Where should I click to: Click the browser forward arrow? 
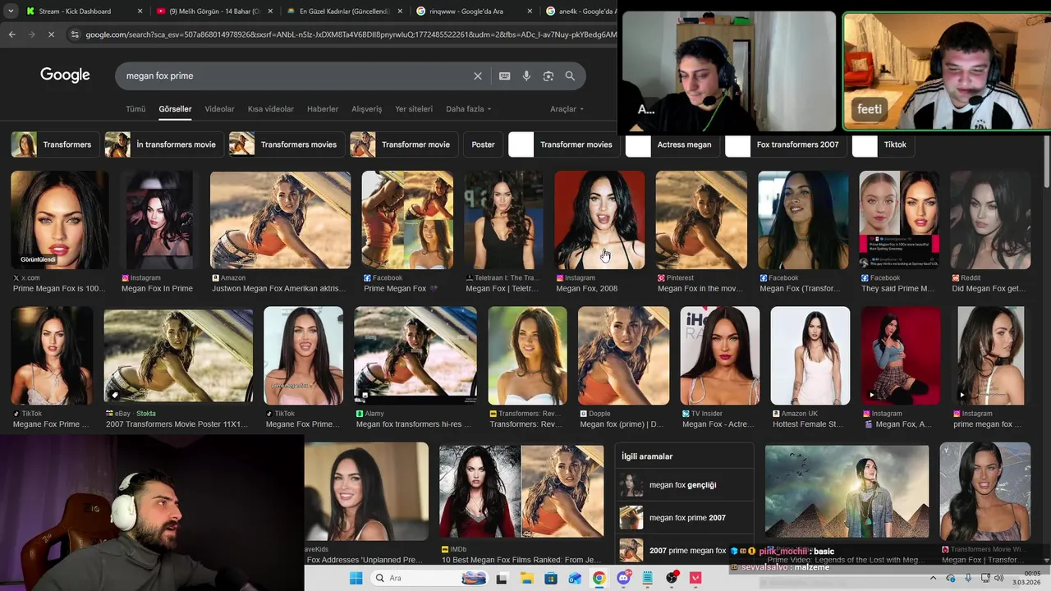(x=31, y=34)
